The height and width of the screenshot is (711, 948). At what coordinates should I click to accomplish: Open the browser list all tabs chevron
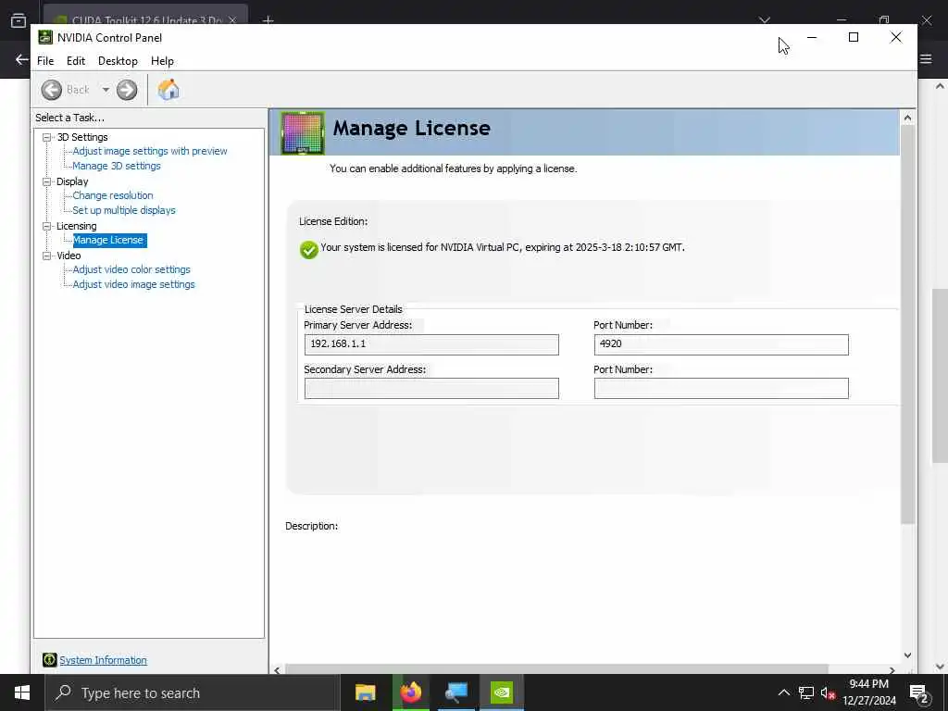click(x=765, y=20)
